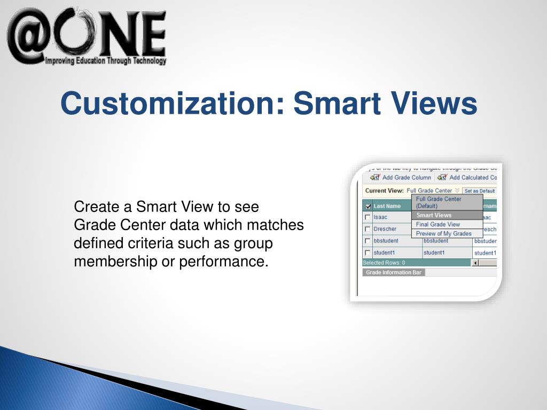Viewport: 547px width, 410px height.
Task: Click the bbstudent cell in the middle column
Action: (x=436, y=241)
